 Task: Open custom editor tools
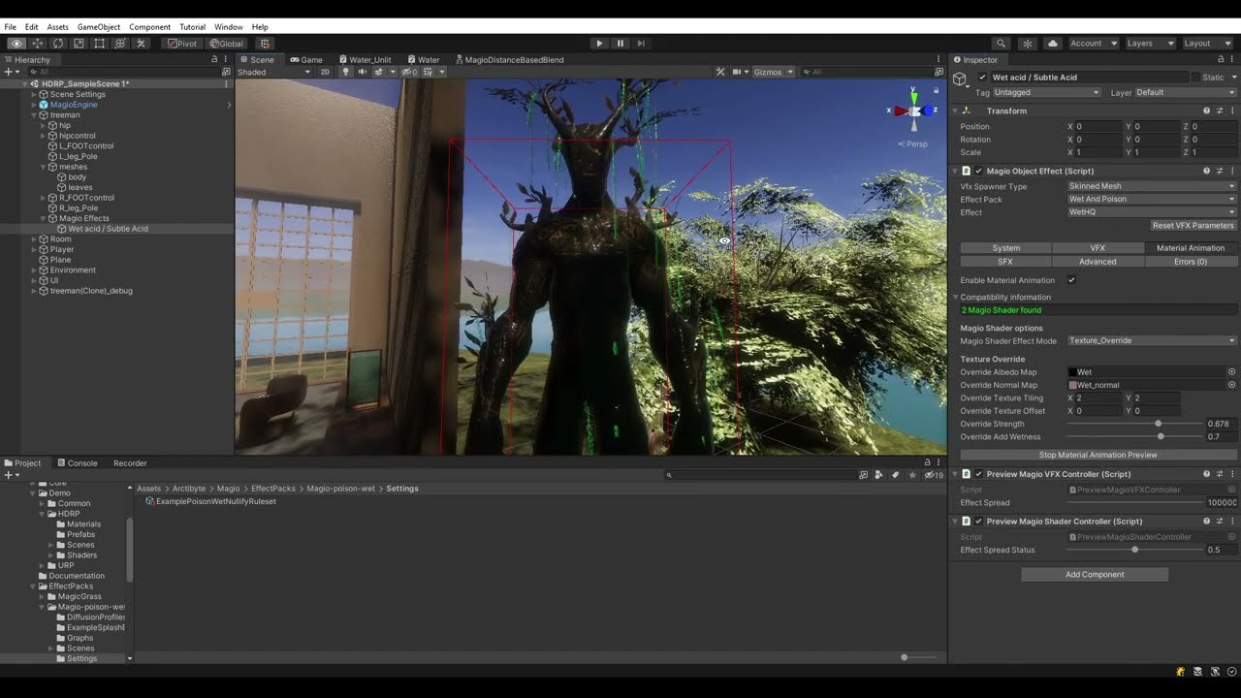(141, 44)
